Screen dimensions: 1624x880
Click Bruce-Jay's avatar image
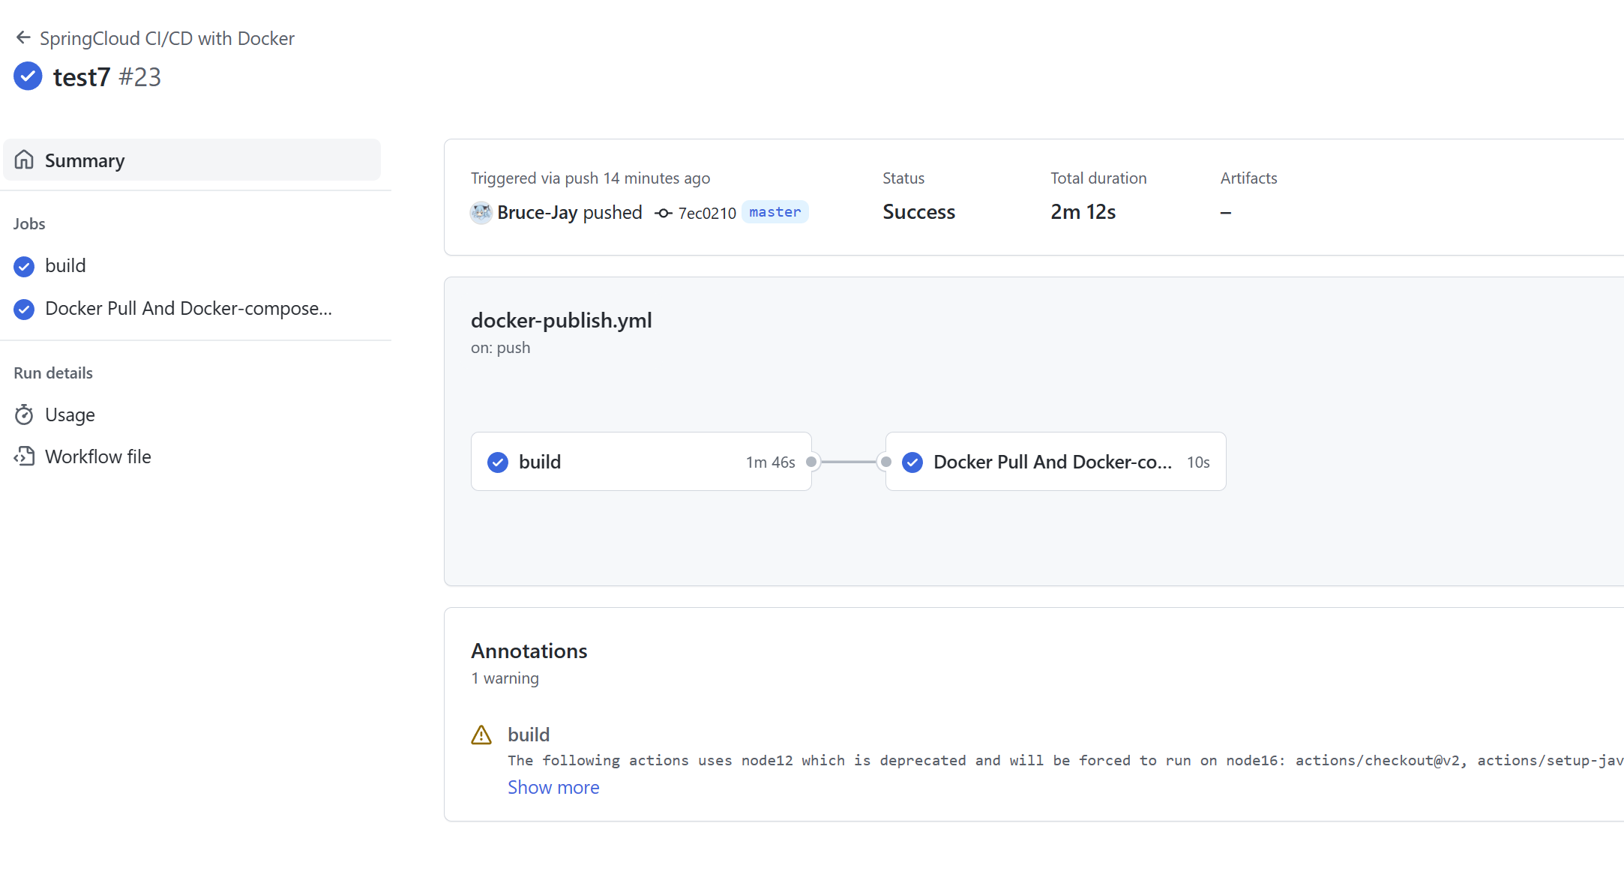tap(481, 213)
